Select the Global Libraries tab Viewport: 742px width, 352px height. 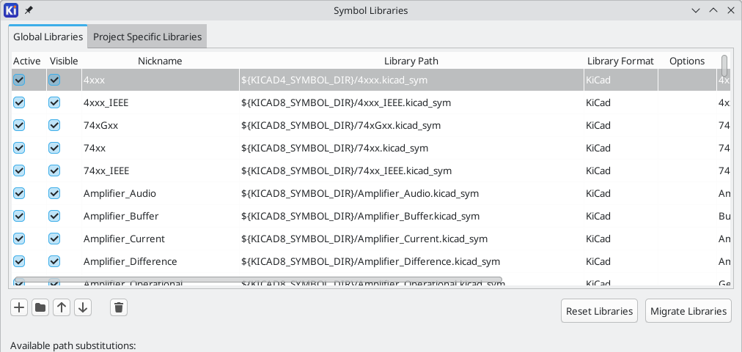click(48, 37)
